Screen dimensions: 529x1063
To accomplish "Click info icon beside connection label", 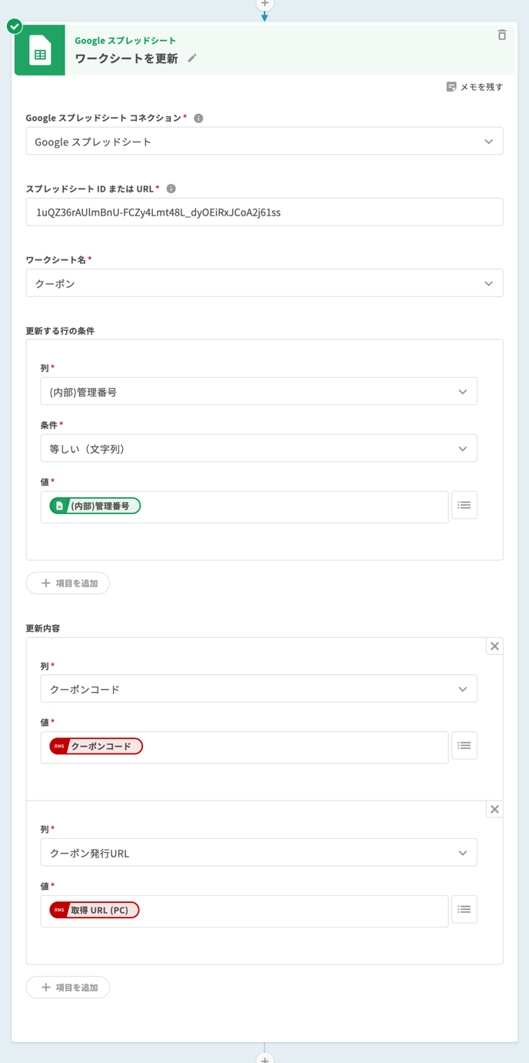I will (x=198, y=118).
